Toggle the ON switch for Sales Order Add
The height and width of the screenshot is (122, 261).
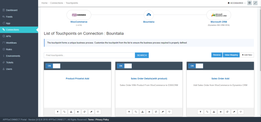[196, 66]
